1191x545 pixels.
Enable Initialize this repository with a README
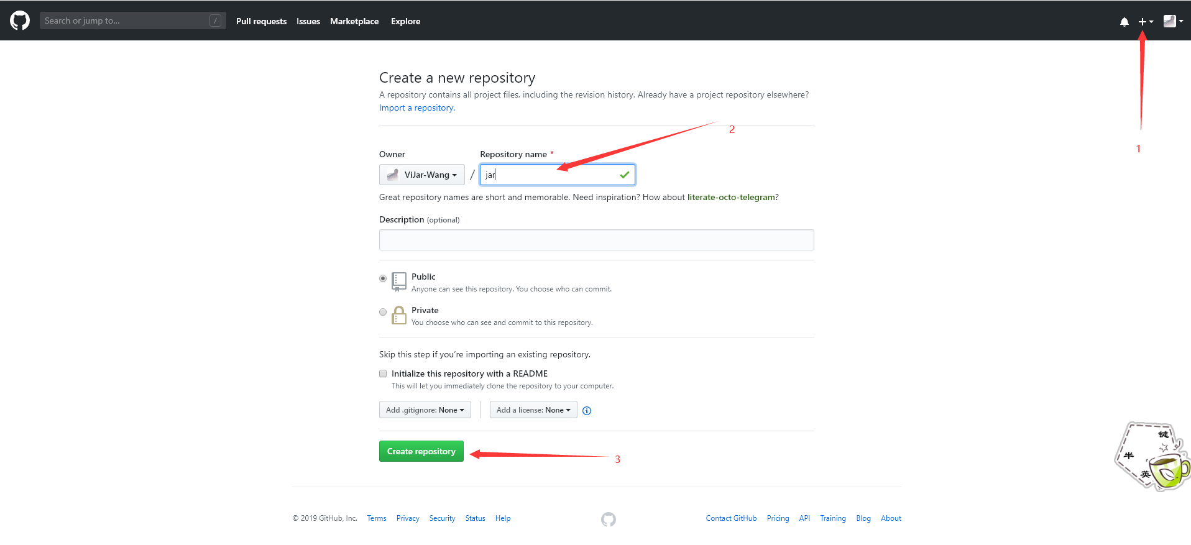tap(383, 373)
